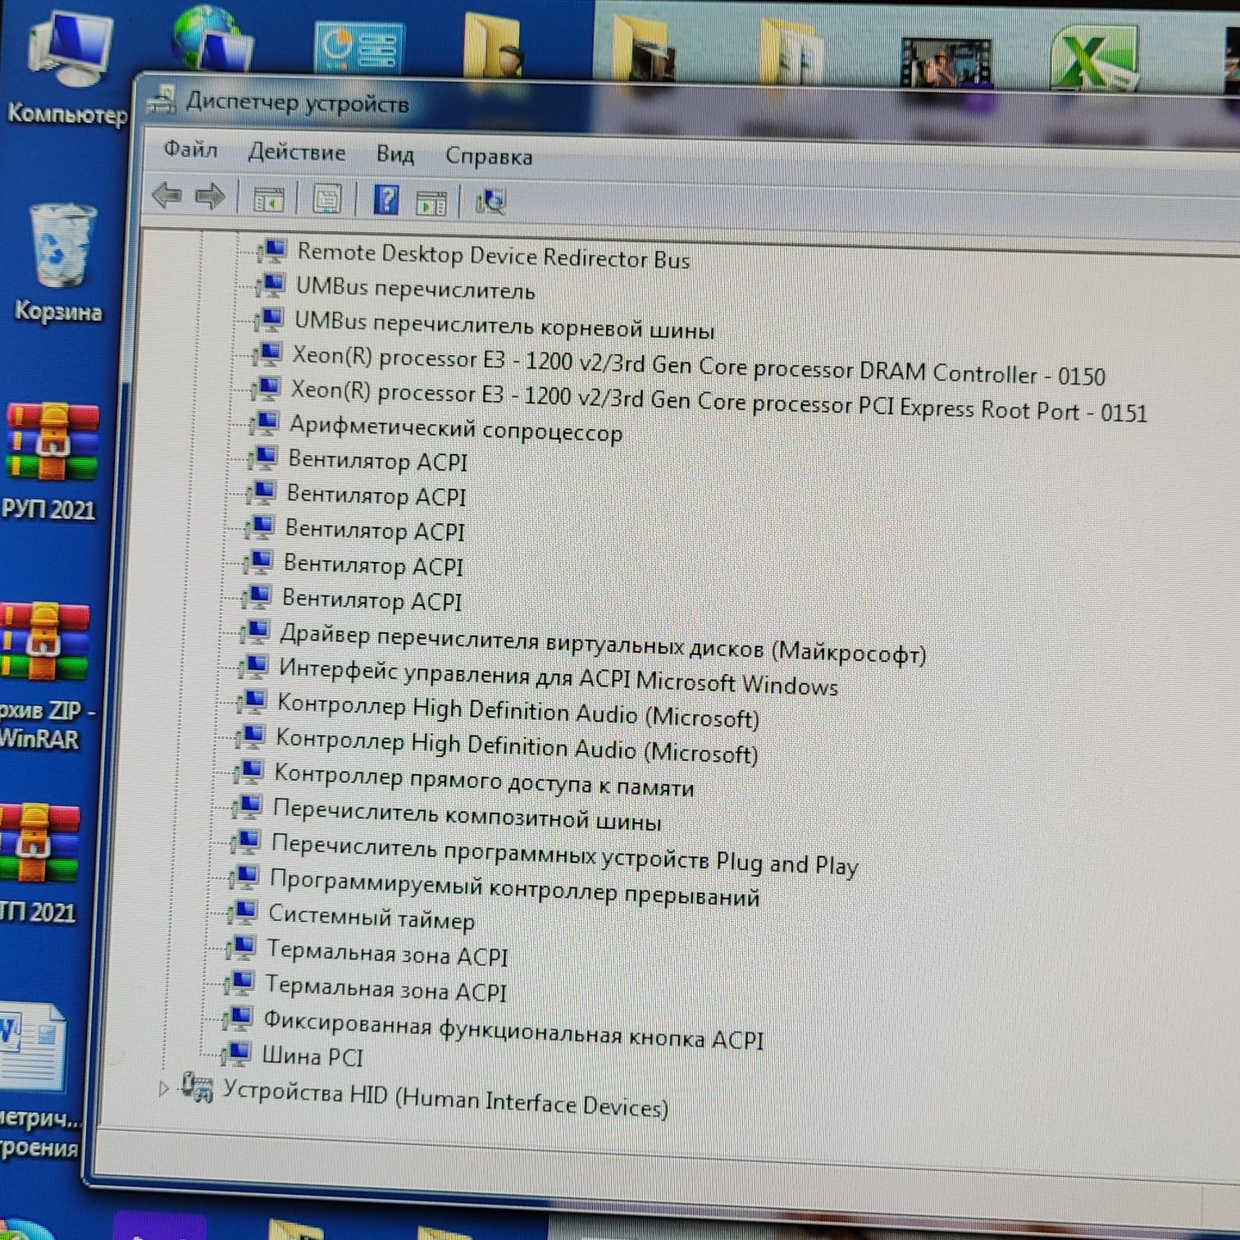Select the UMBus перечислитель device
The image size is (1240, 1240).
coord(415,289)
